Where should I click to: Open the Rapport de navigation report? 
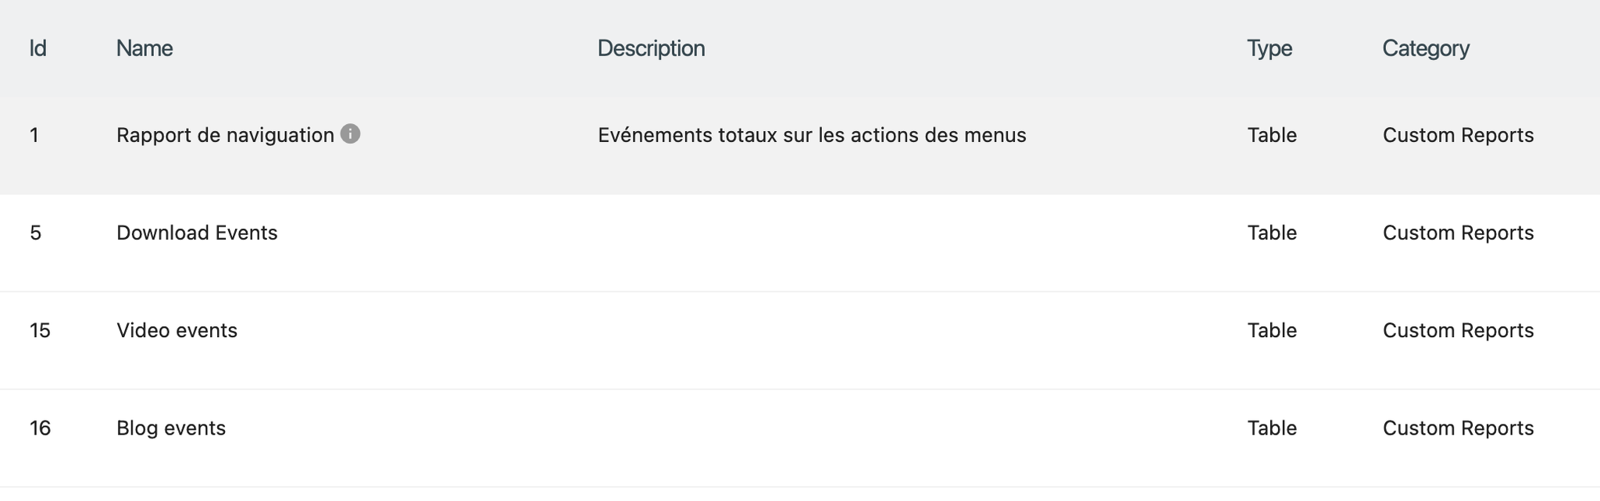225,135
